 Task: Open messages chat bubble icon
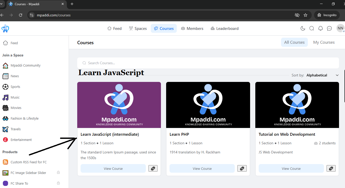(x=329, y=29)
